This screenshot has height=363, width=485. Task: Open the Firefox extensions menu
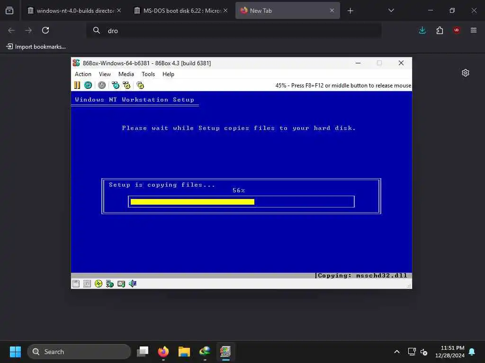[x=440, y=30]
